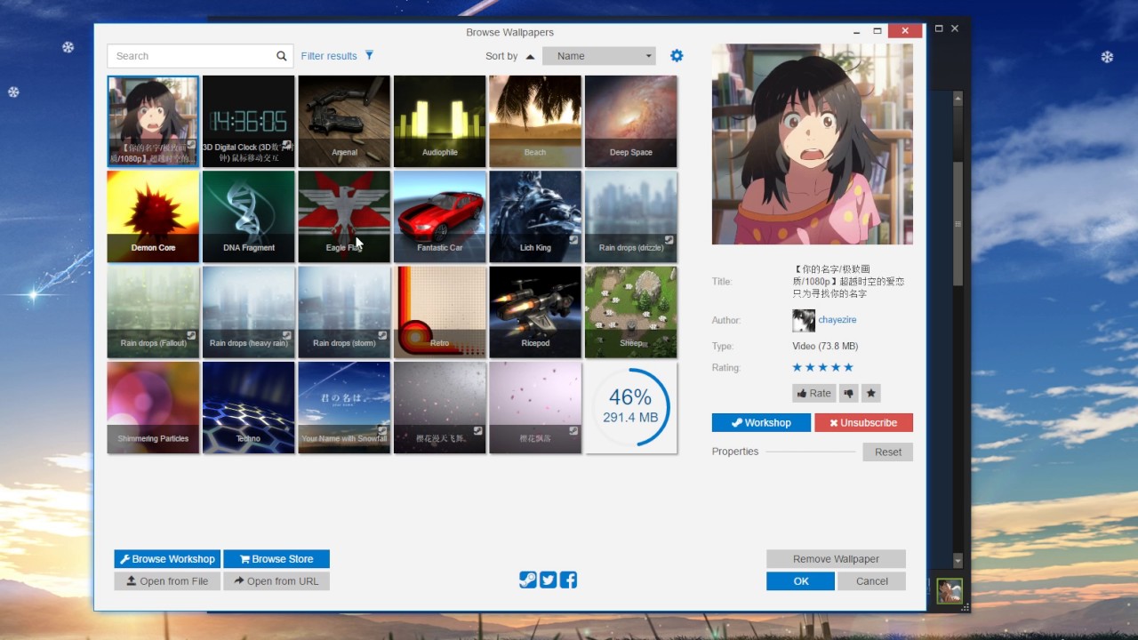The image size is (1138, 640).
Task: Open the Facebook social icon
Action: 568,580
